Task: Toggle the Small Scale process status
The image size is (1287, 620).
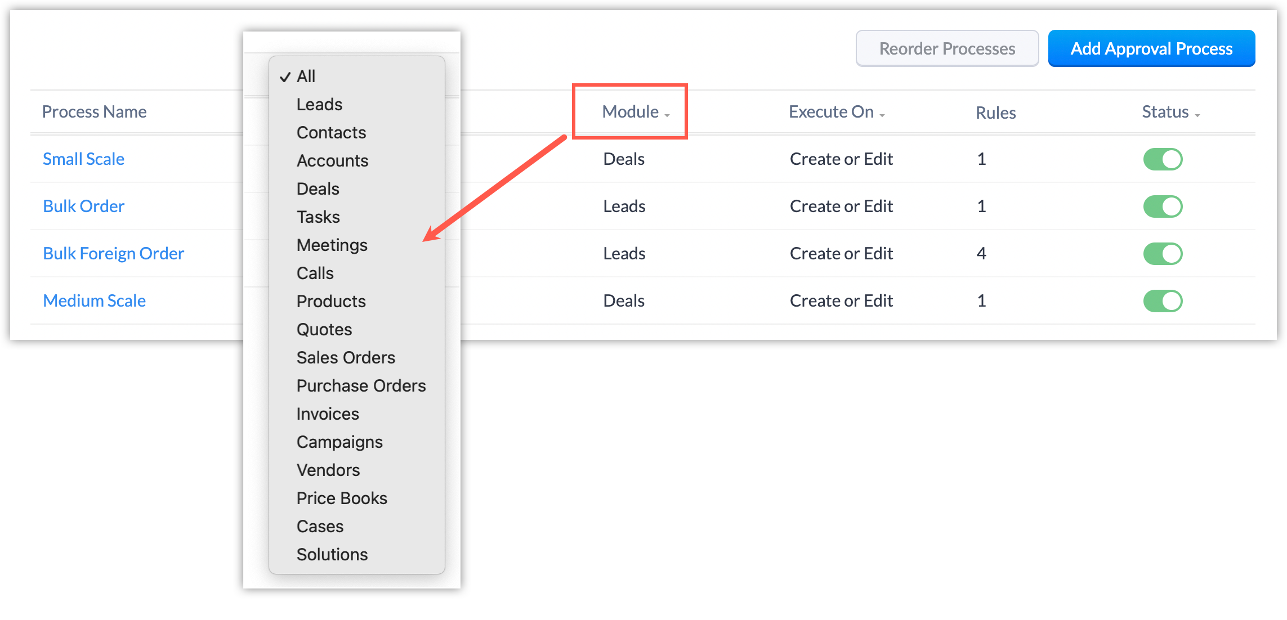Action: point(1163,159)
